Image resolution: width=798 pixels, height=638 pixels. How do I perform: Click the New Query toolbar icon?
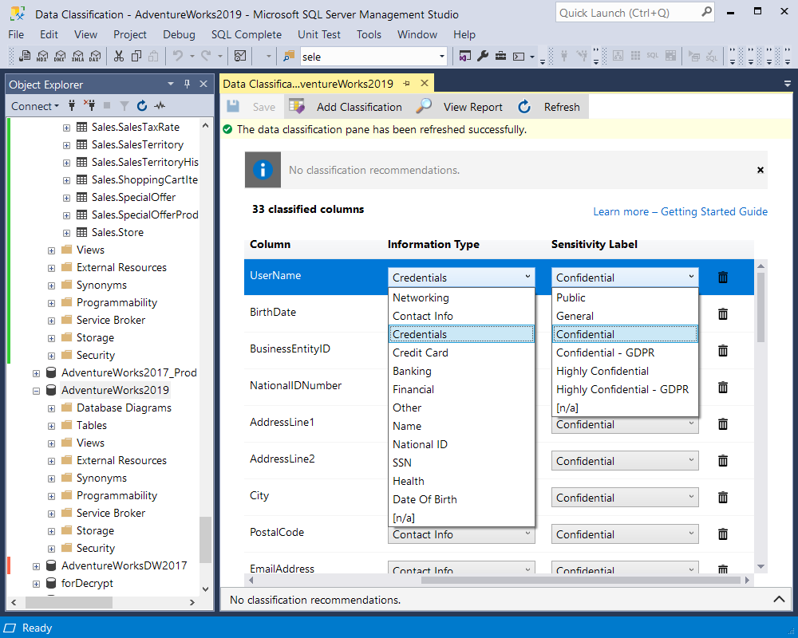tap(25, 56)
